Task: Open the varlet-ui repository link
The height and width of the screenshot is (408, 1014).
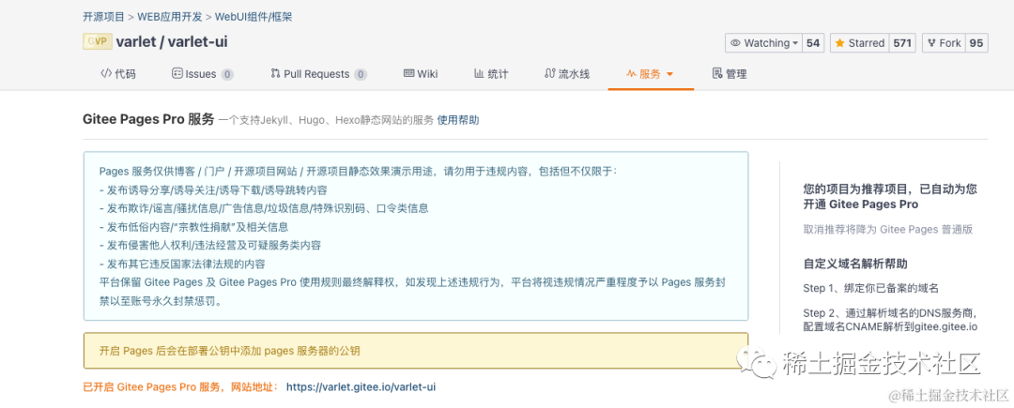Action: 197,42
